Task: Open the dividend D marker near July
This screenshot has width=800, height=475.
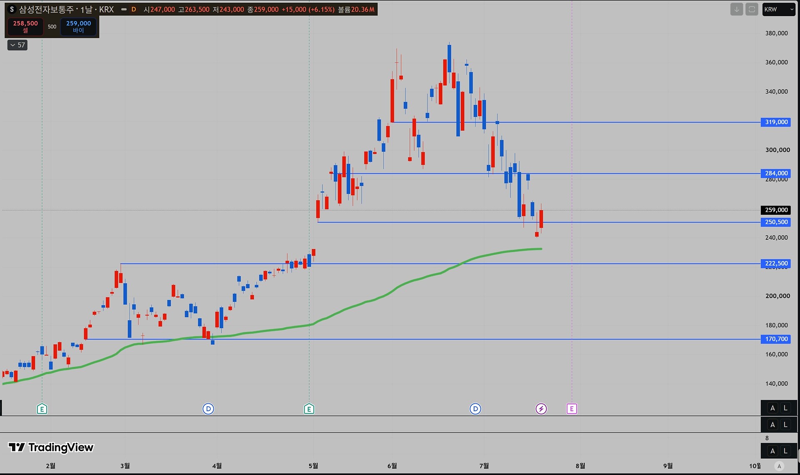Action: pos(475,409)
